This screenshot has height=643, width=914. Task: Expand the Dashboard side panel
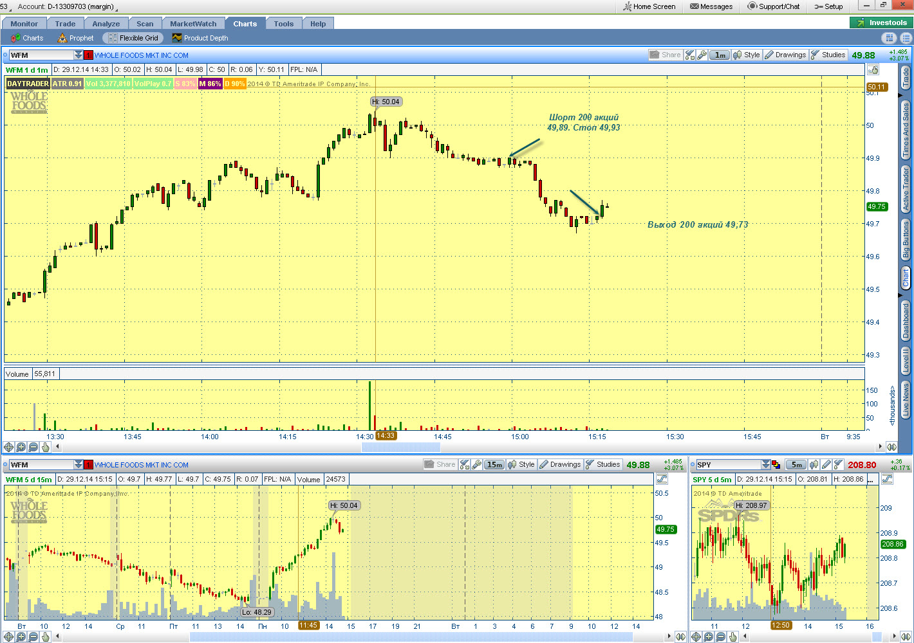coord(906,321)
